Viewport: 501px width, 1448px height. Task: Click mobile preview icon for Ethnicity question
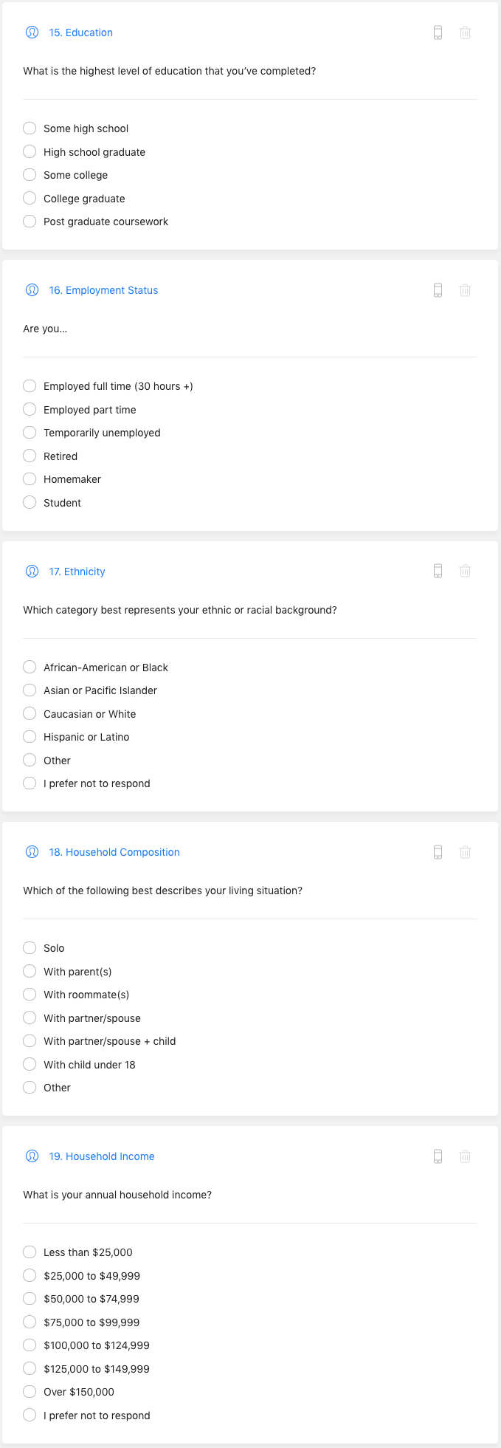point(438,571)
